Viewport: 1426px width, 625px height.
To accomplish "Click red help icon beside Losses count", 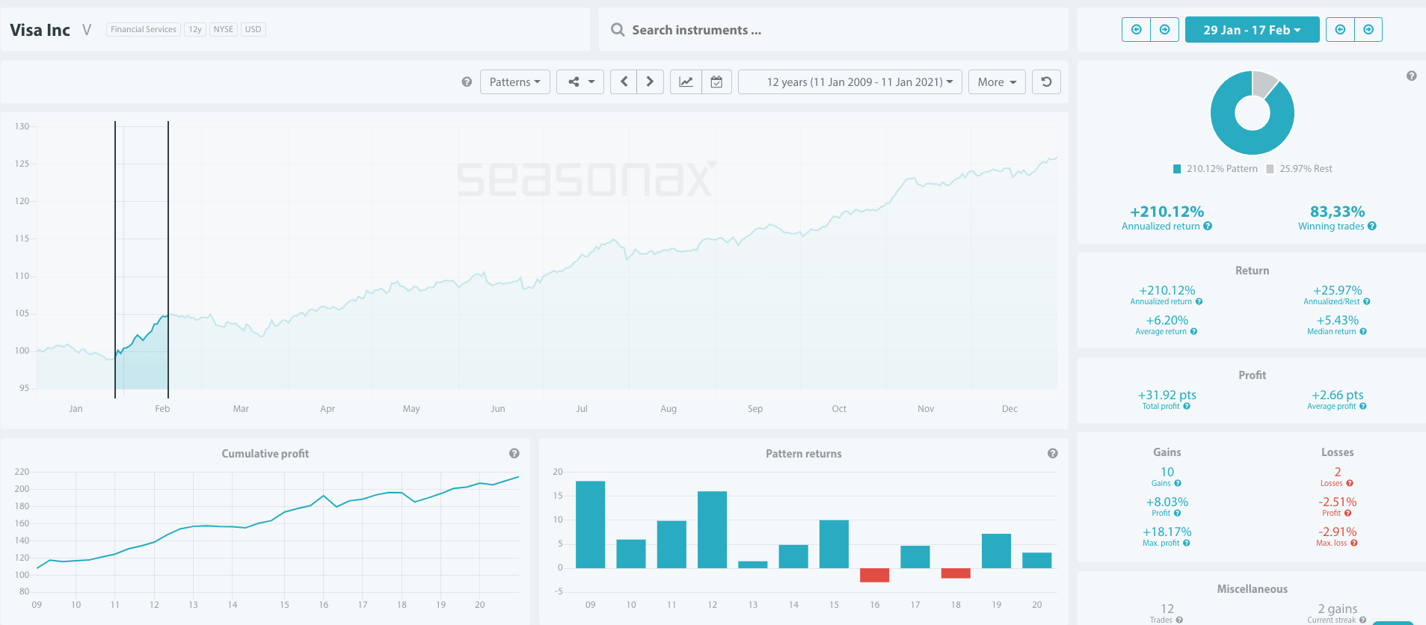I will pos(1350,484).
